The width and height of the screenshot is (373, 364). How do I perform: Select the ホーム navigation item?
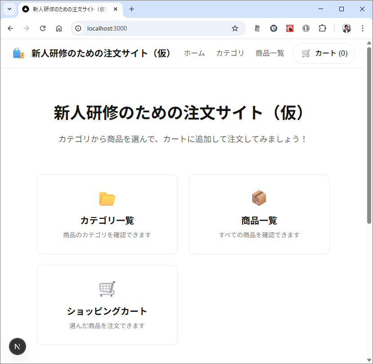(x=194, y=53)
